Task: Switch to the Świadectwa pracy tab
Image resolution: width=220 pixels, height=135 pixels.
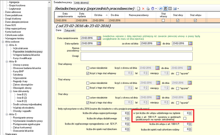Action: pyautogui.click(x=63, y=3)
